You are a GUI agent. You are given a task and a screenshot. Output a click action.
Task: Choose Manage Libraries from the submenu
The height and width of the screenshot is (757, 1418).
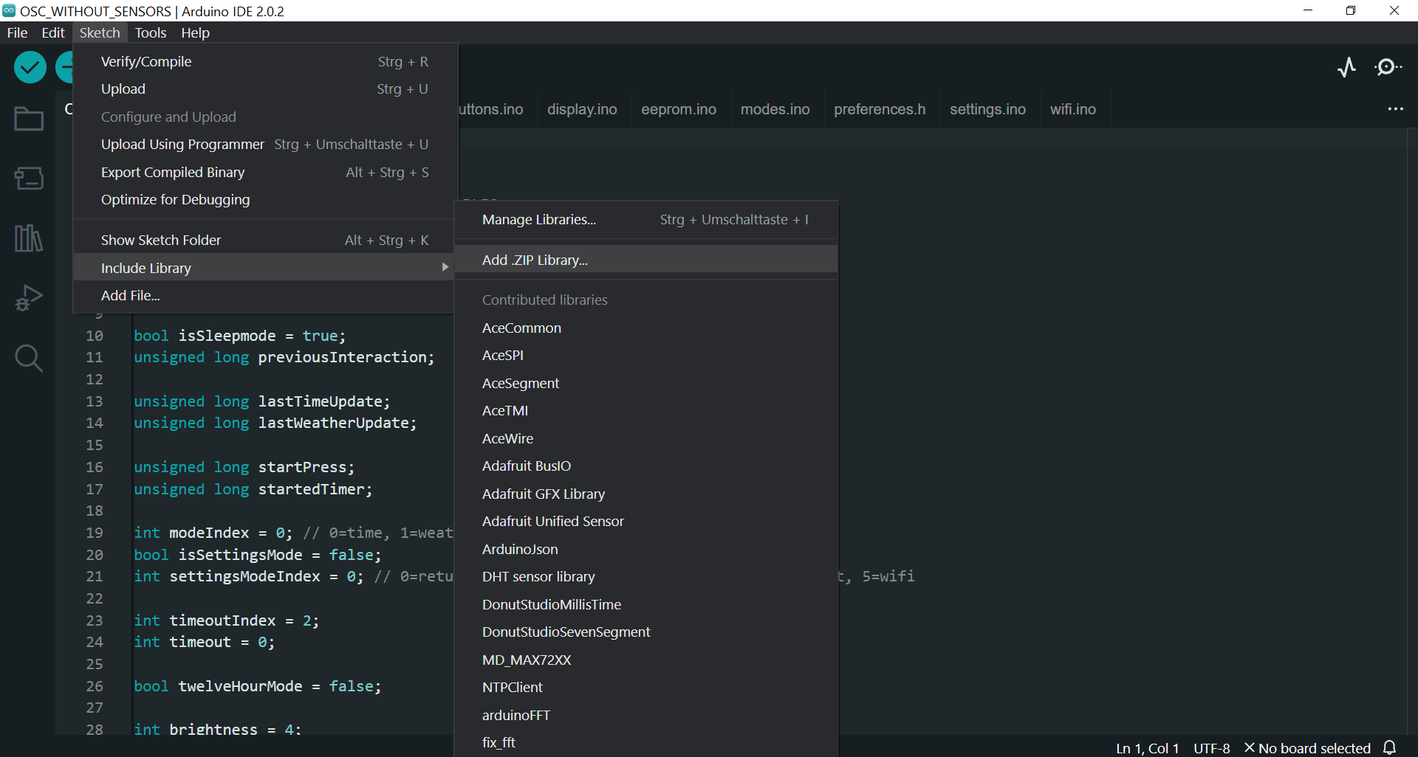point(538,220)
